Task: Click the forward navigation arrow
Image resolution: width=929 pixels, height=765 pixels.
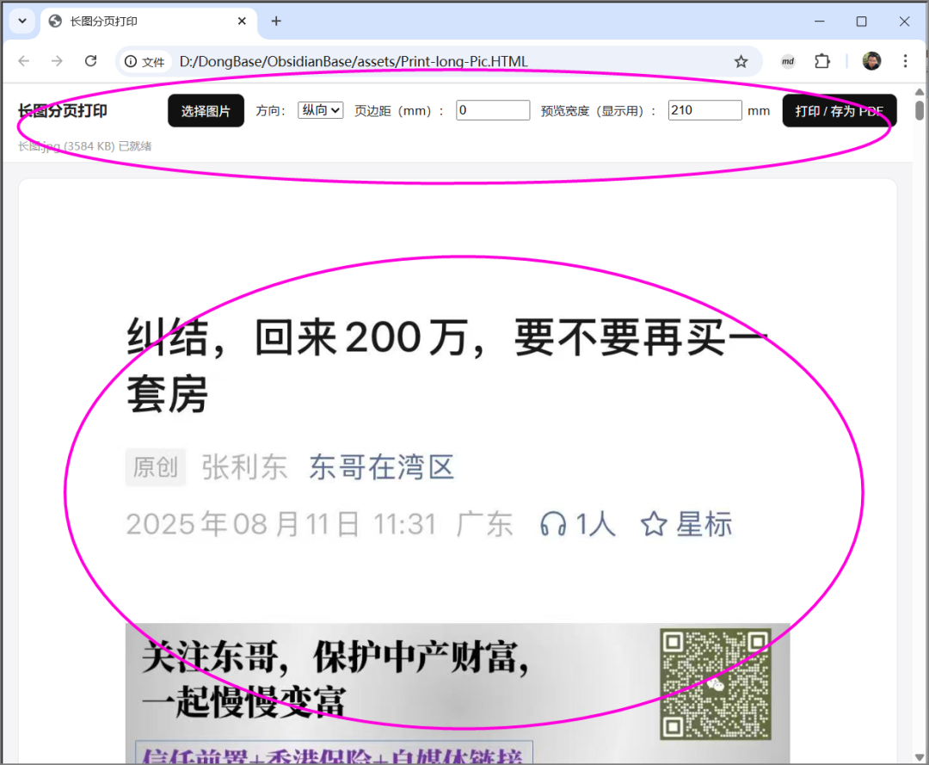Action: (57, 61)
